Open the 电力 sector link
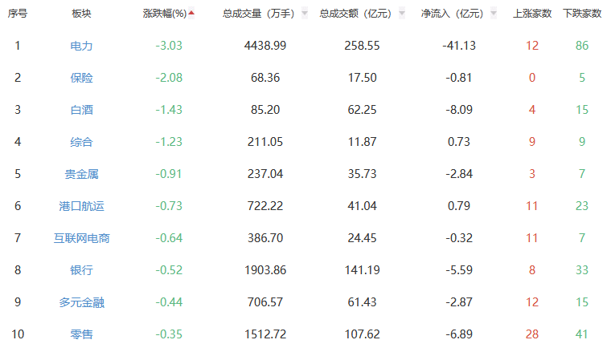Image resolution: width=611 pixels, height=352 pixels. pos(81,46)
